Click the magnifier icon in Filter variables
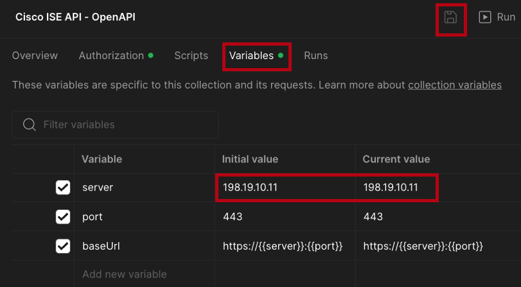521x287 pixels. (30, 125)
